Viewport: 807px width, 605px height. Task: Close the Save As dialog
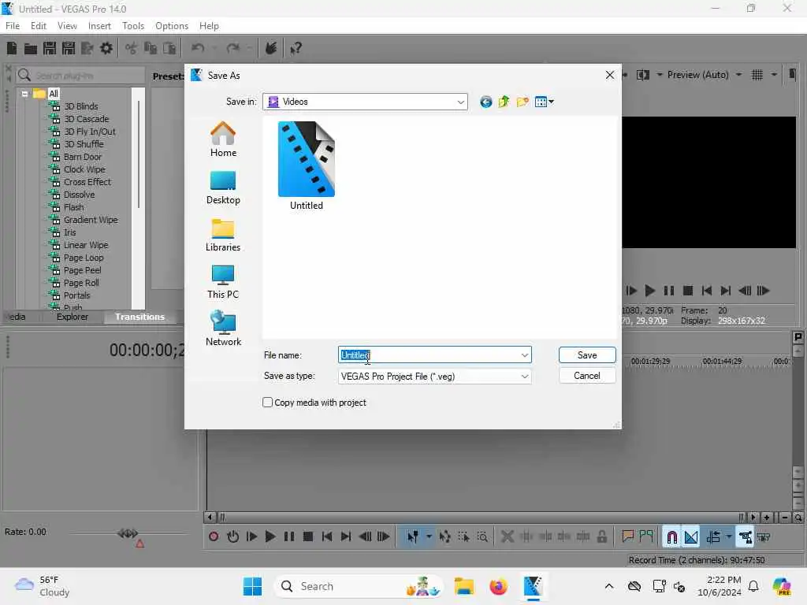(610, 75)
